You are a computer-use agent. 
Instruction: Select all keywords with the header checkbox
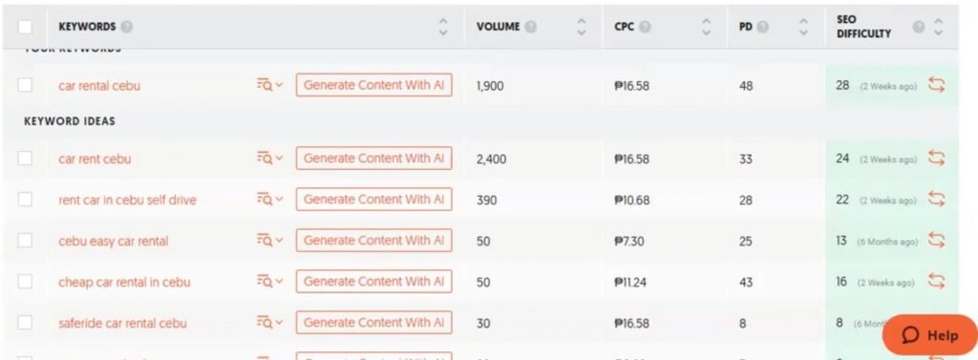point(25,27)
